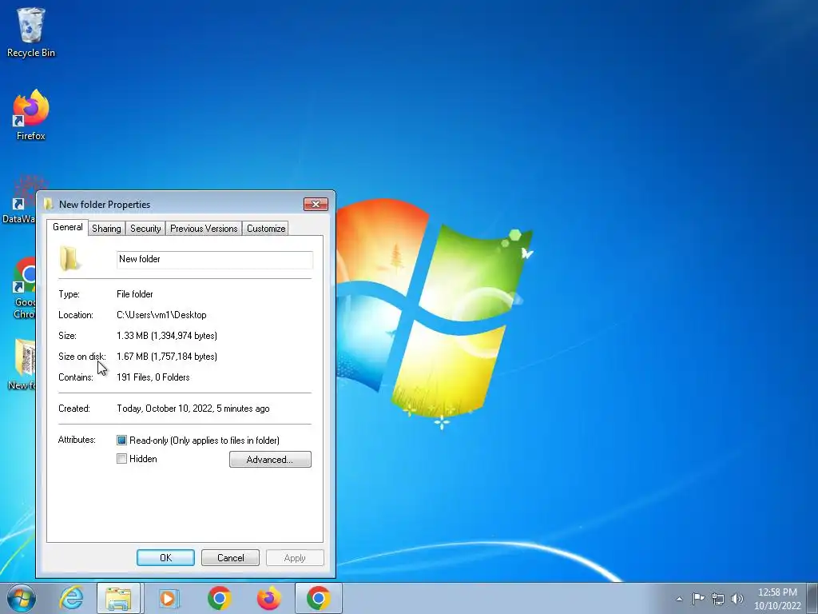This screenshot has height=614, width=818.
Task: Click the size on disk value 1.67 MB
Action: pyautogui.click(x=167, y=357)
